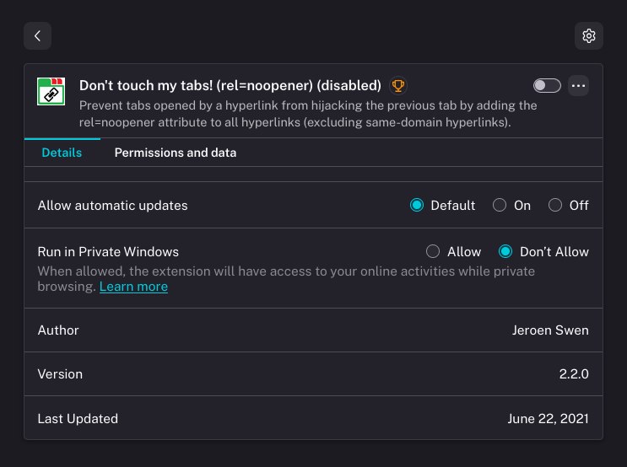Click the Run in Private Windows label
The width and height of the screenshot is (627, 467).
coord(108,251)
